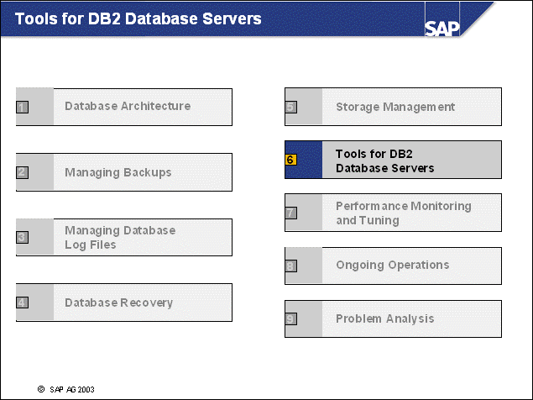The image size is (533, 400).
Task: Click the number 8 badge icon
Action: tap(290, 266)
